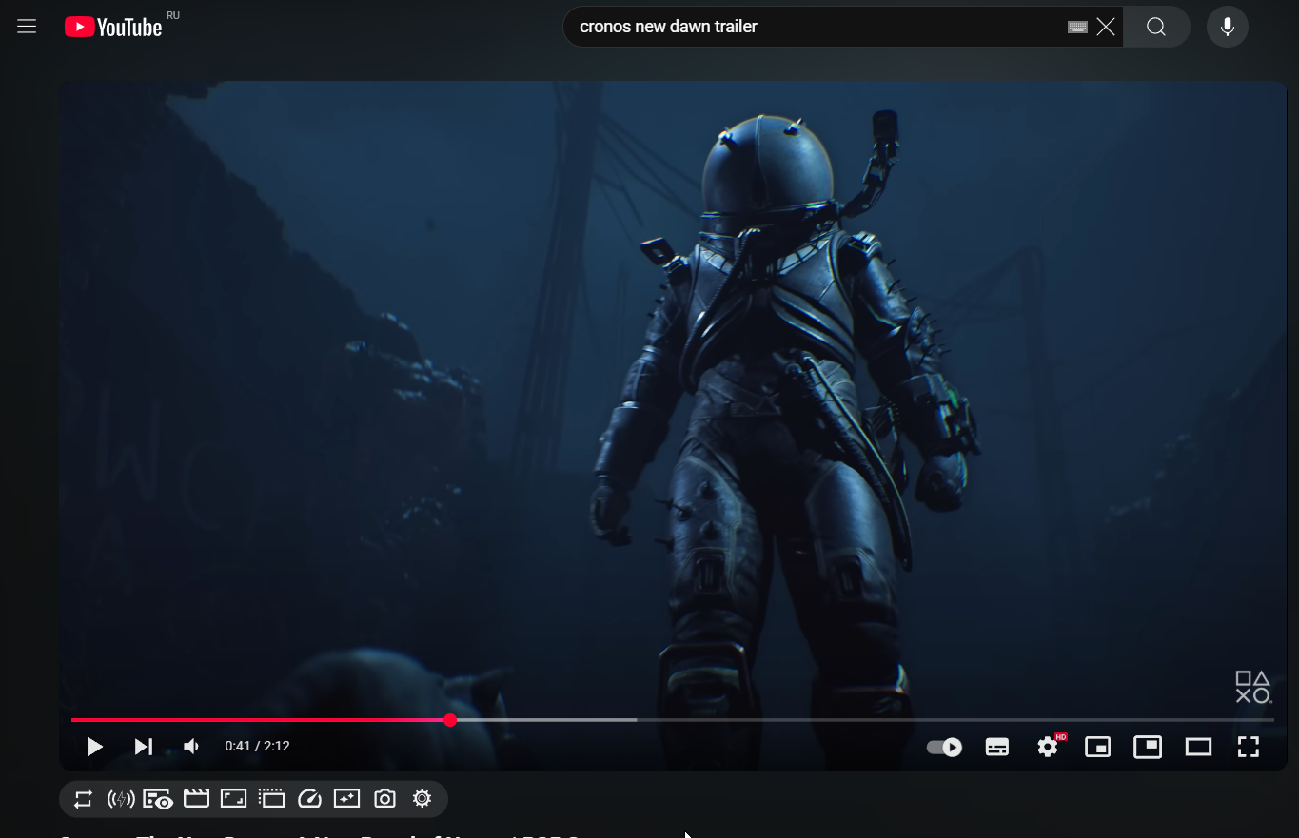
Task: Click the volume boost lightning icon
Action: [121, 799]
